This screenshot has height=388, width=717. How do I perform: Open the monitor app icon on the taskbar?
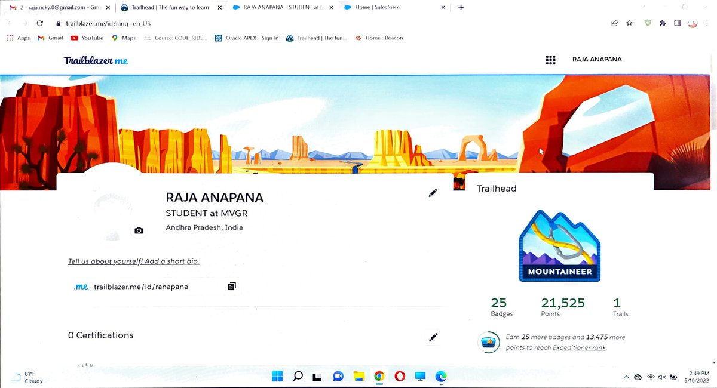pos(420,376)
